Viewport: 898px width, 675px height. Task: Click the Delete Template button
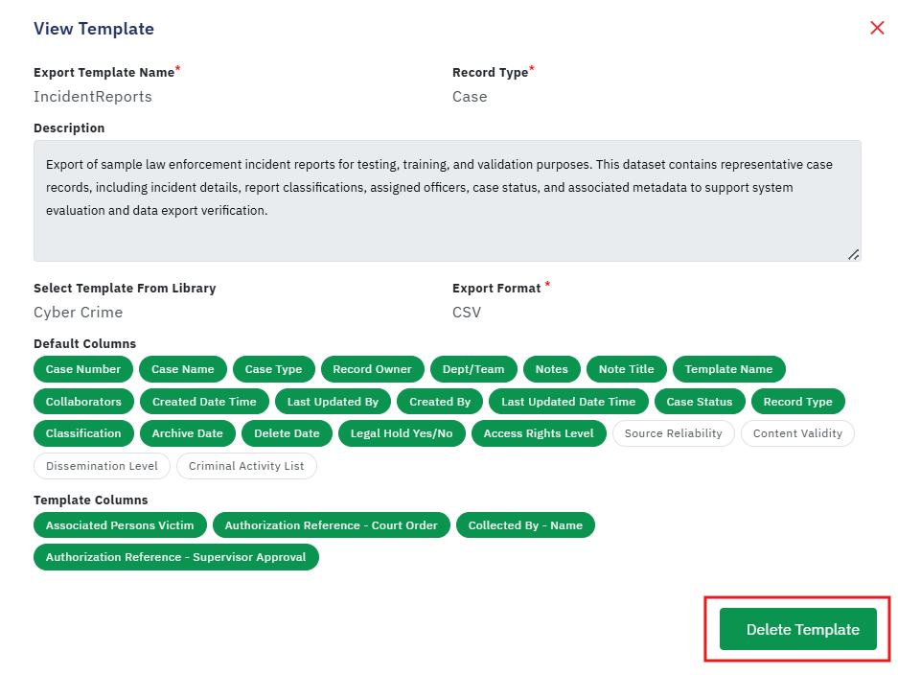point(797,629)
